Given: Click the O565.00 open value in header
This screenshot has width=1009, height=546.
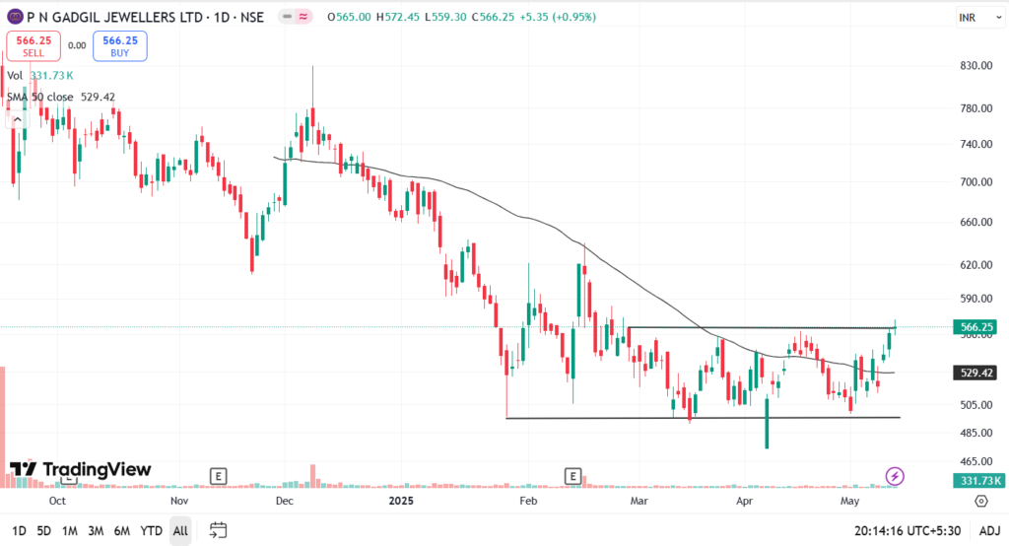Looking at the screenshot, I should pos(350,18).
